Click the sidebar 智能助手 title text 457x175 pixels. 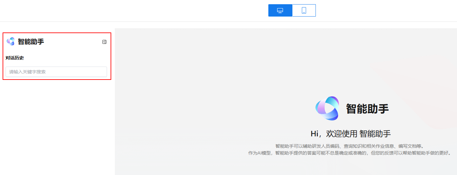[x=31, y=42]
